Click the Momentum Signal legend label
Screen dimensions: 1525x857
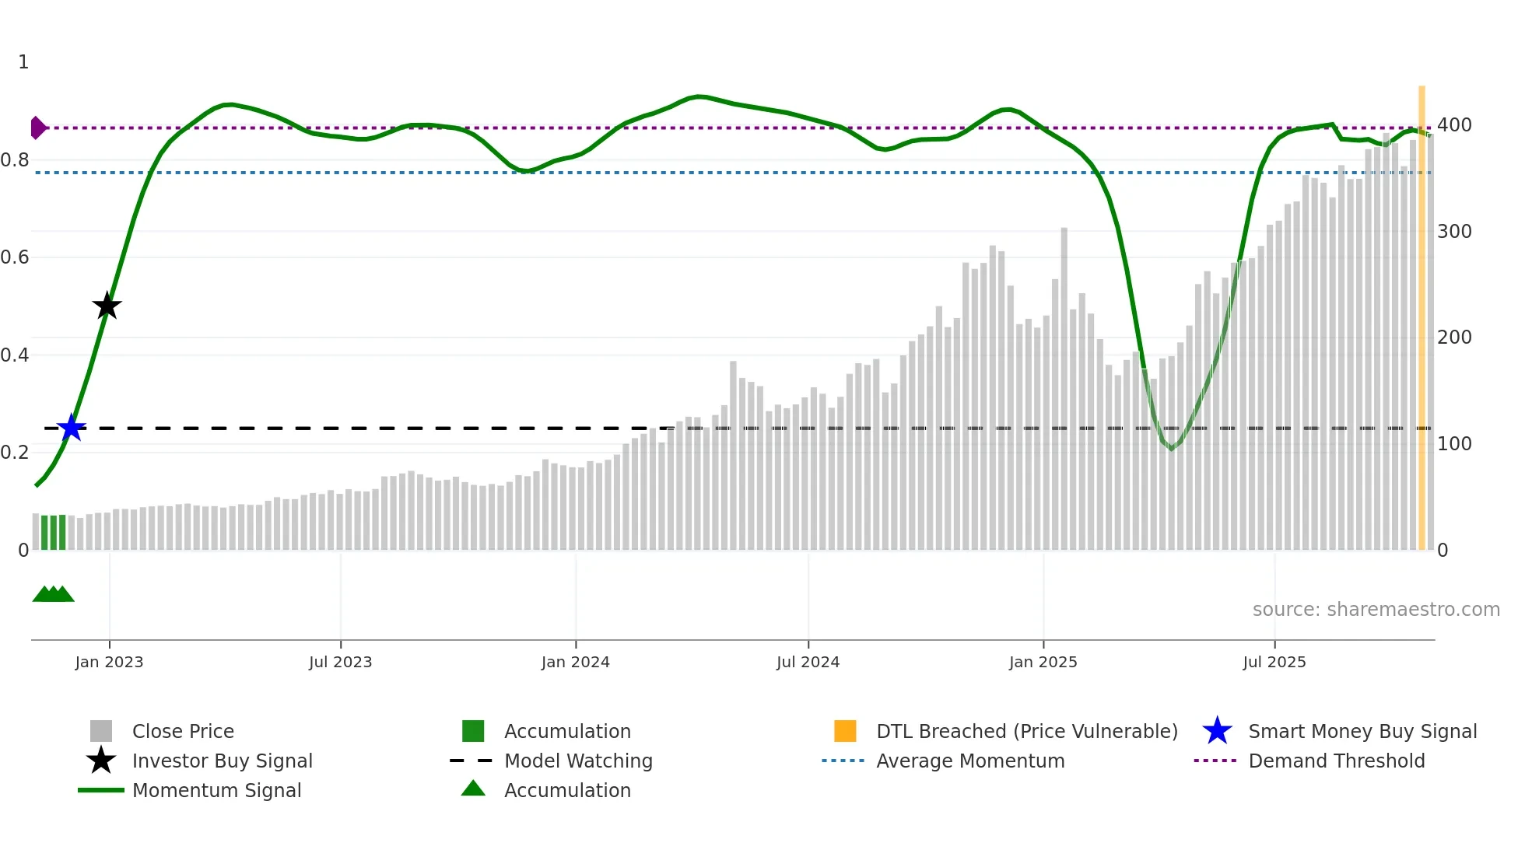pyautogui.click(x=216, y=791)
